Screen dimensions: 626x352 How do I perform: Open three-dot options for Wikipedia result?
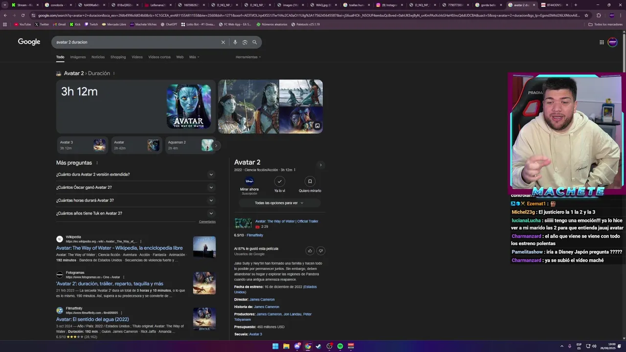click(141, 242)
